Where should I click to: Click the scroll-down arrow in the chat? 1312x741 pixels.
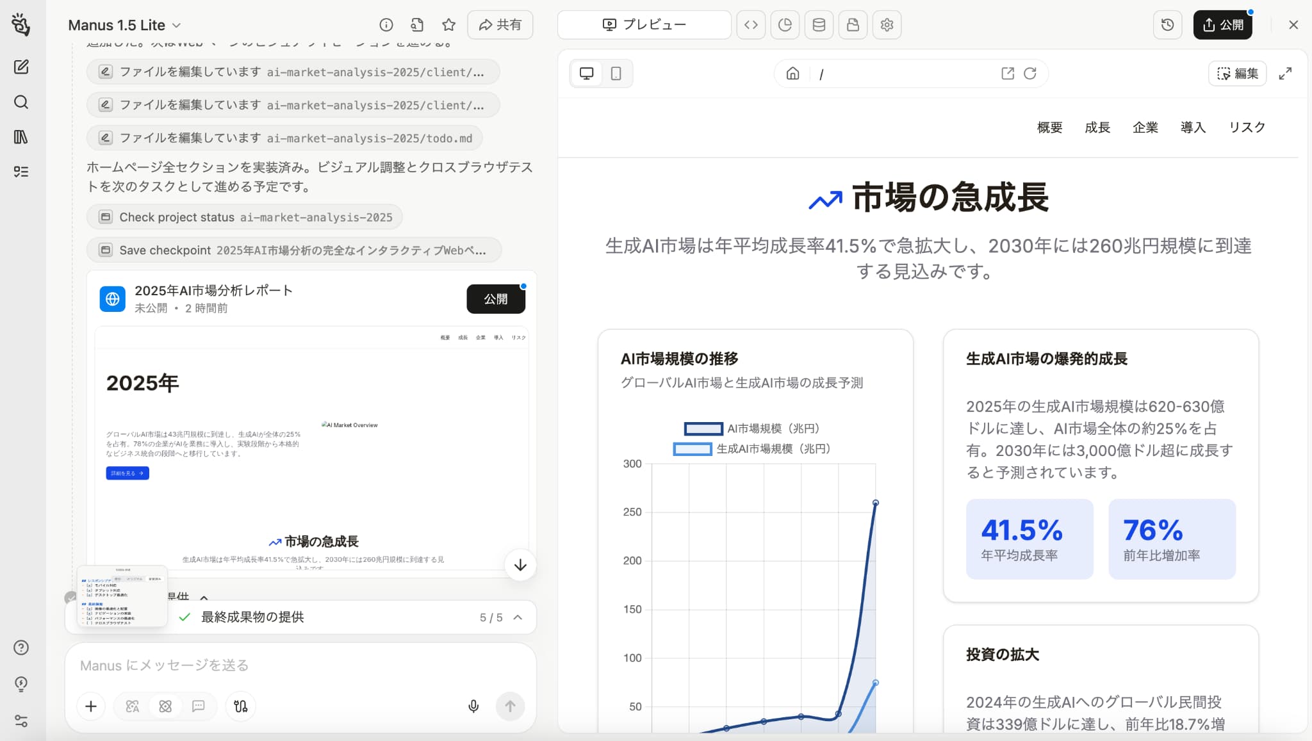pos(520,566)
